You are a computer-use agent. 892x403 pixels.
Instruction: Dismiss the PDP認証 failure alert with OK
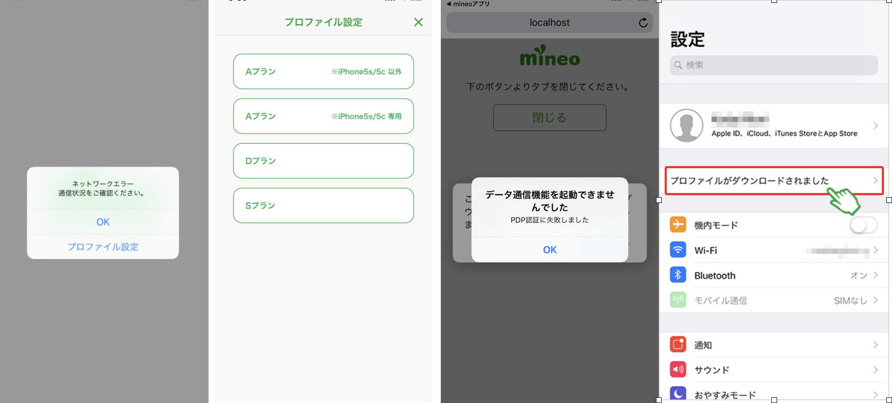click(550, 249)
